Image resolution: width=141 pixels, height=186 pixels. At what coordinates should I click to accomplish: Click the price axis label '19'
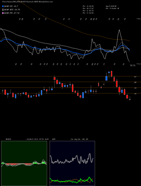135,88
